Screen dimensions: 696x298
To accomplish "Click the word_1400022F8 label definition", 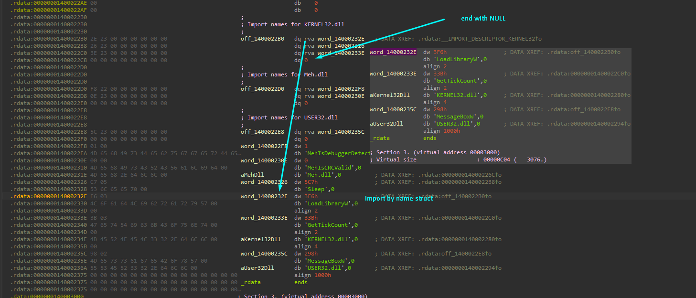I will 264,146.
